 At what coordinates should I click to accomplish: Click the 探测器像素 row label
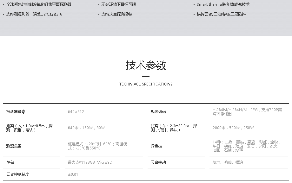point(16,112)
